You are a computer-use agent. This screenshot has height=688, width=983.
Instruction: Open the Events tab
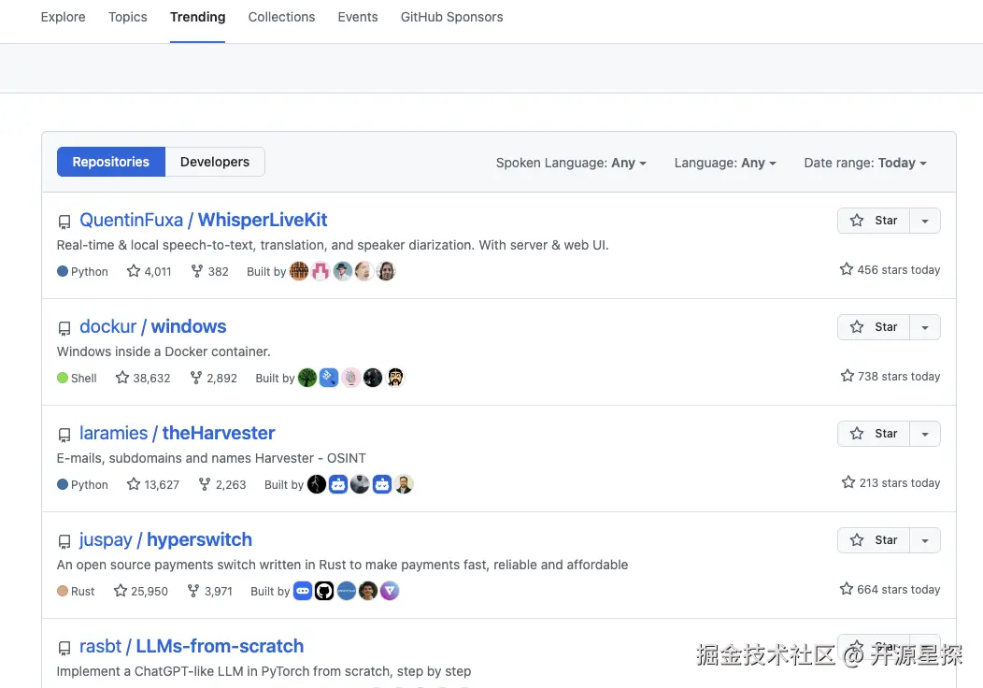click(357, 17)
